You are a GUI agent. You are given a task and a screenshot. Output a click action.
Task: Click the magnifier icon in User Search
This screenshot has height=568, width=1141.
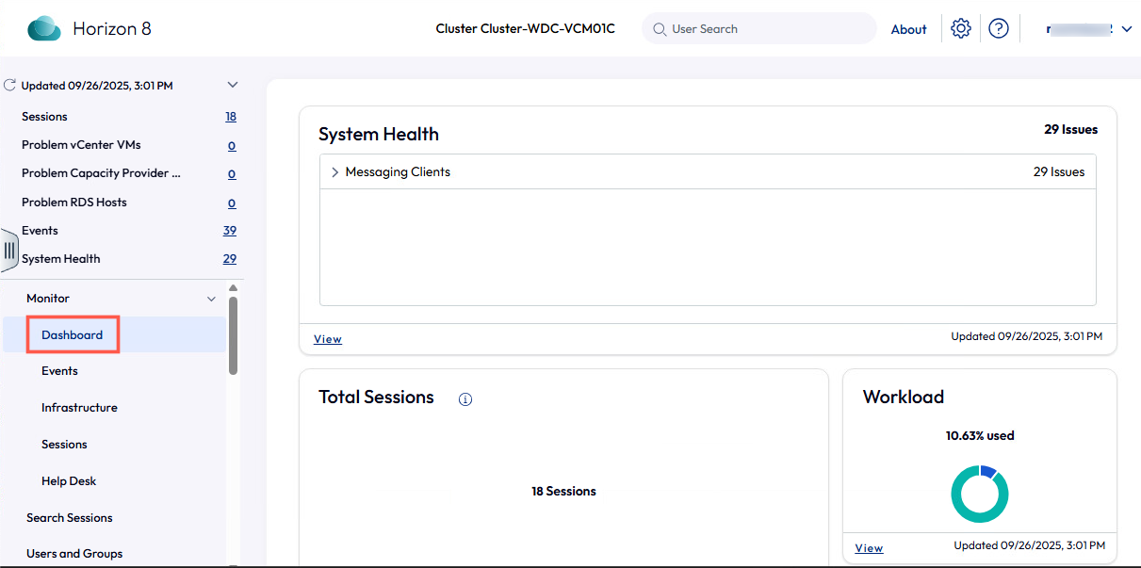click(660, 29)
